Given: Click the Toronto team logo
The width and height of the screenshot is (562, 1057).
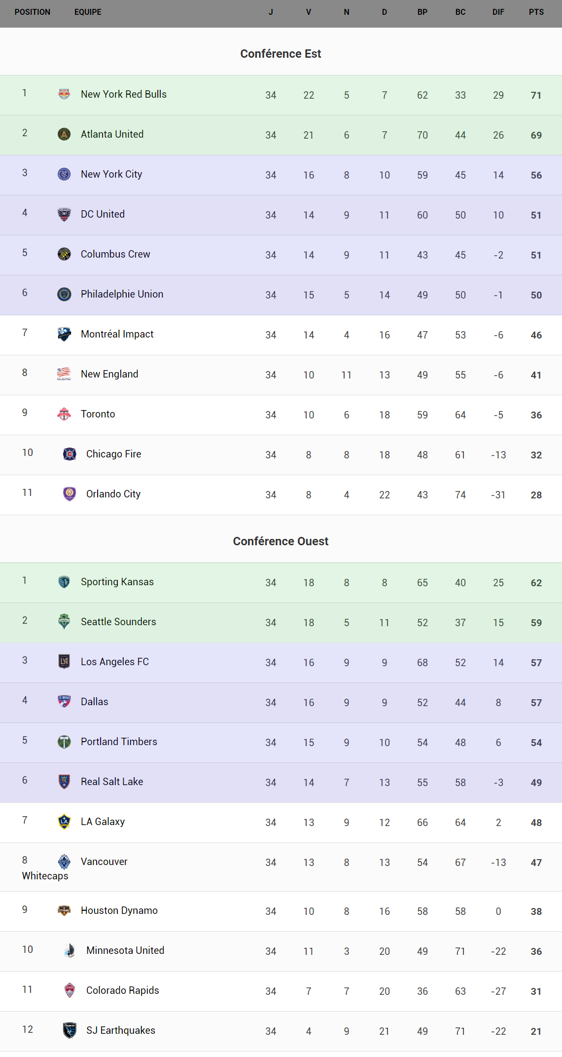Looking at the screenshot, I should click(64, 414).
